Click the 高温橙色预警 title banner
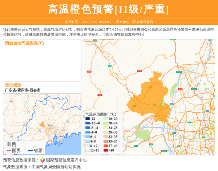Viewport: 218px width, 171px height. (x=109, y=9)
